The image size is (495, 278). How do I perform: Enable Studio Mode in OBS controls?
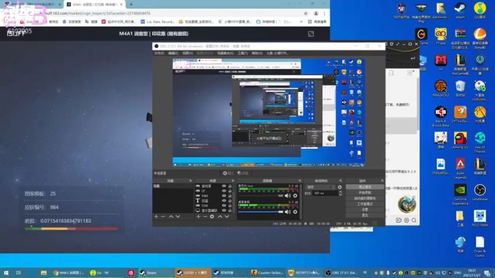point(365,204)
